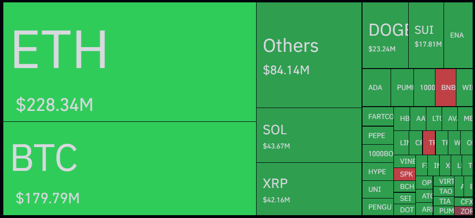Open the FARTCOIN tile

pyautogui.click(x=378, y=117)
